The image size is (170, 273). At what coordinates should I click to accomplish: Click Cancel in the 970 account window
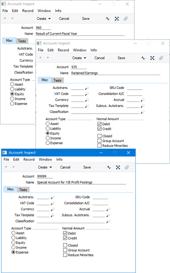click(100, 58)
